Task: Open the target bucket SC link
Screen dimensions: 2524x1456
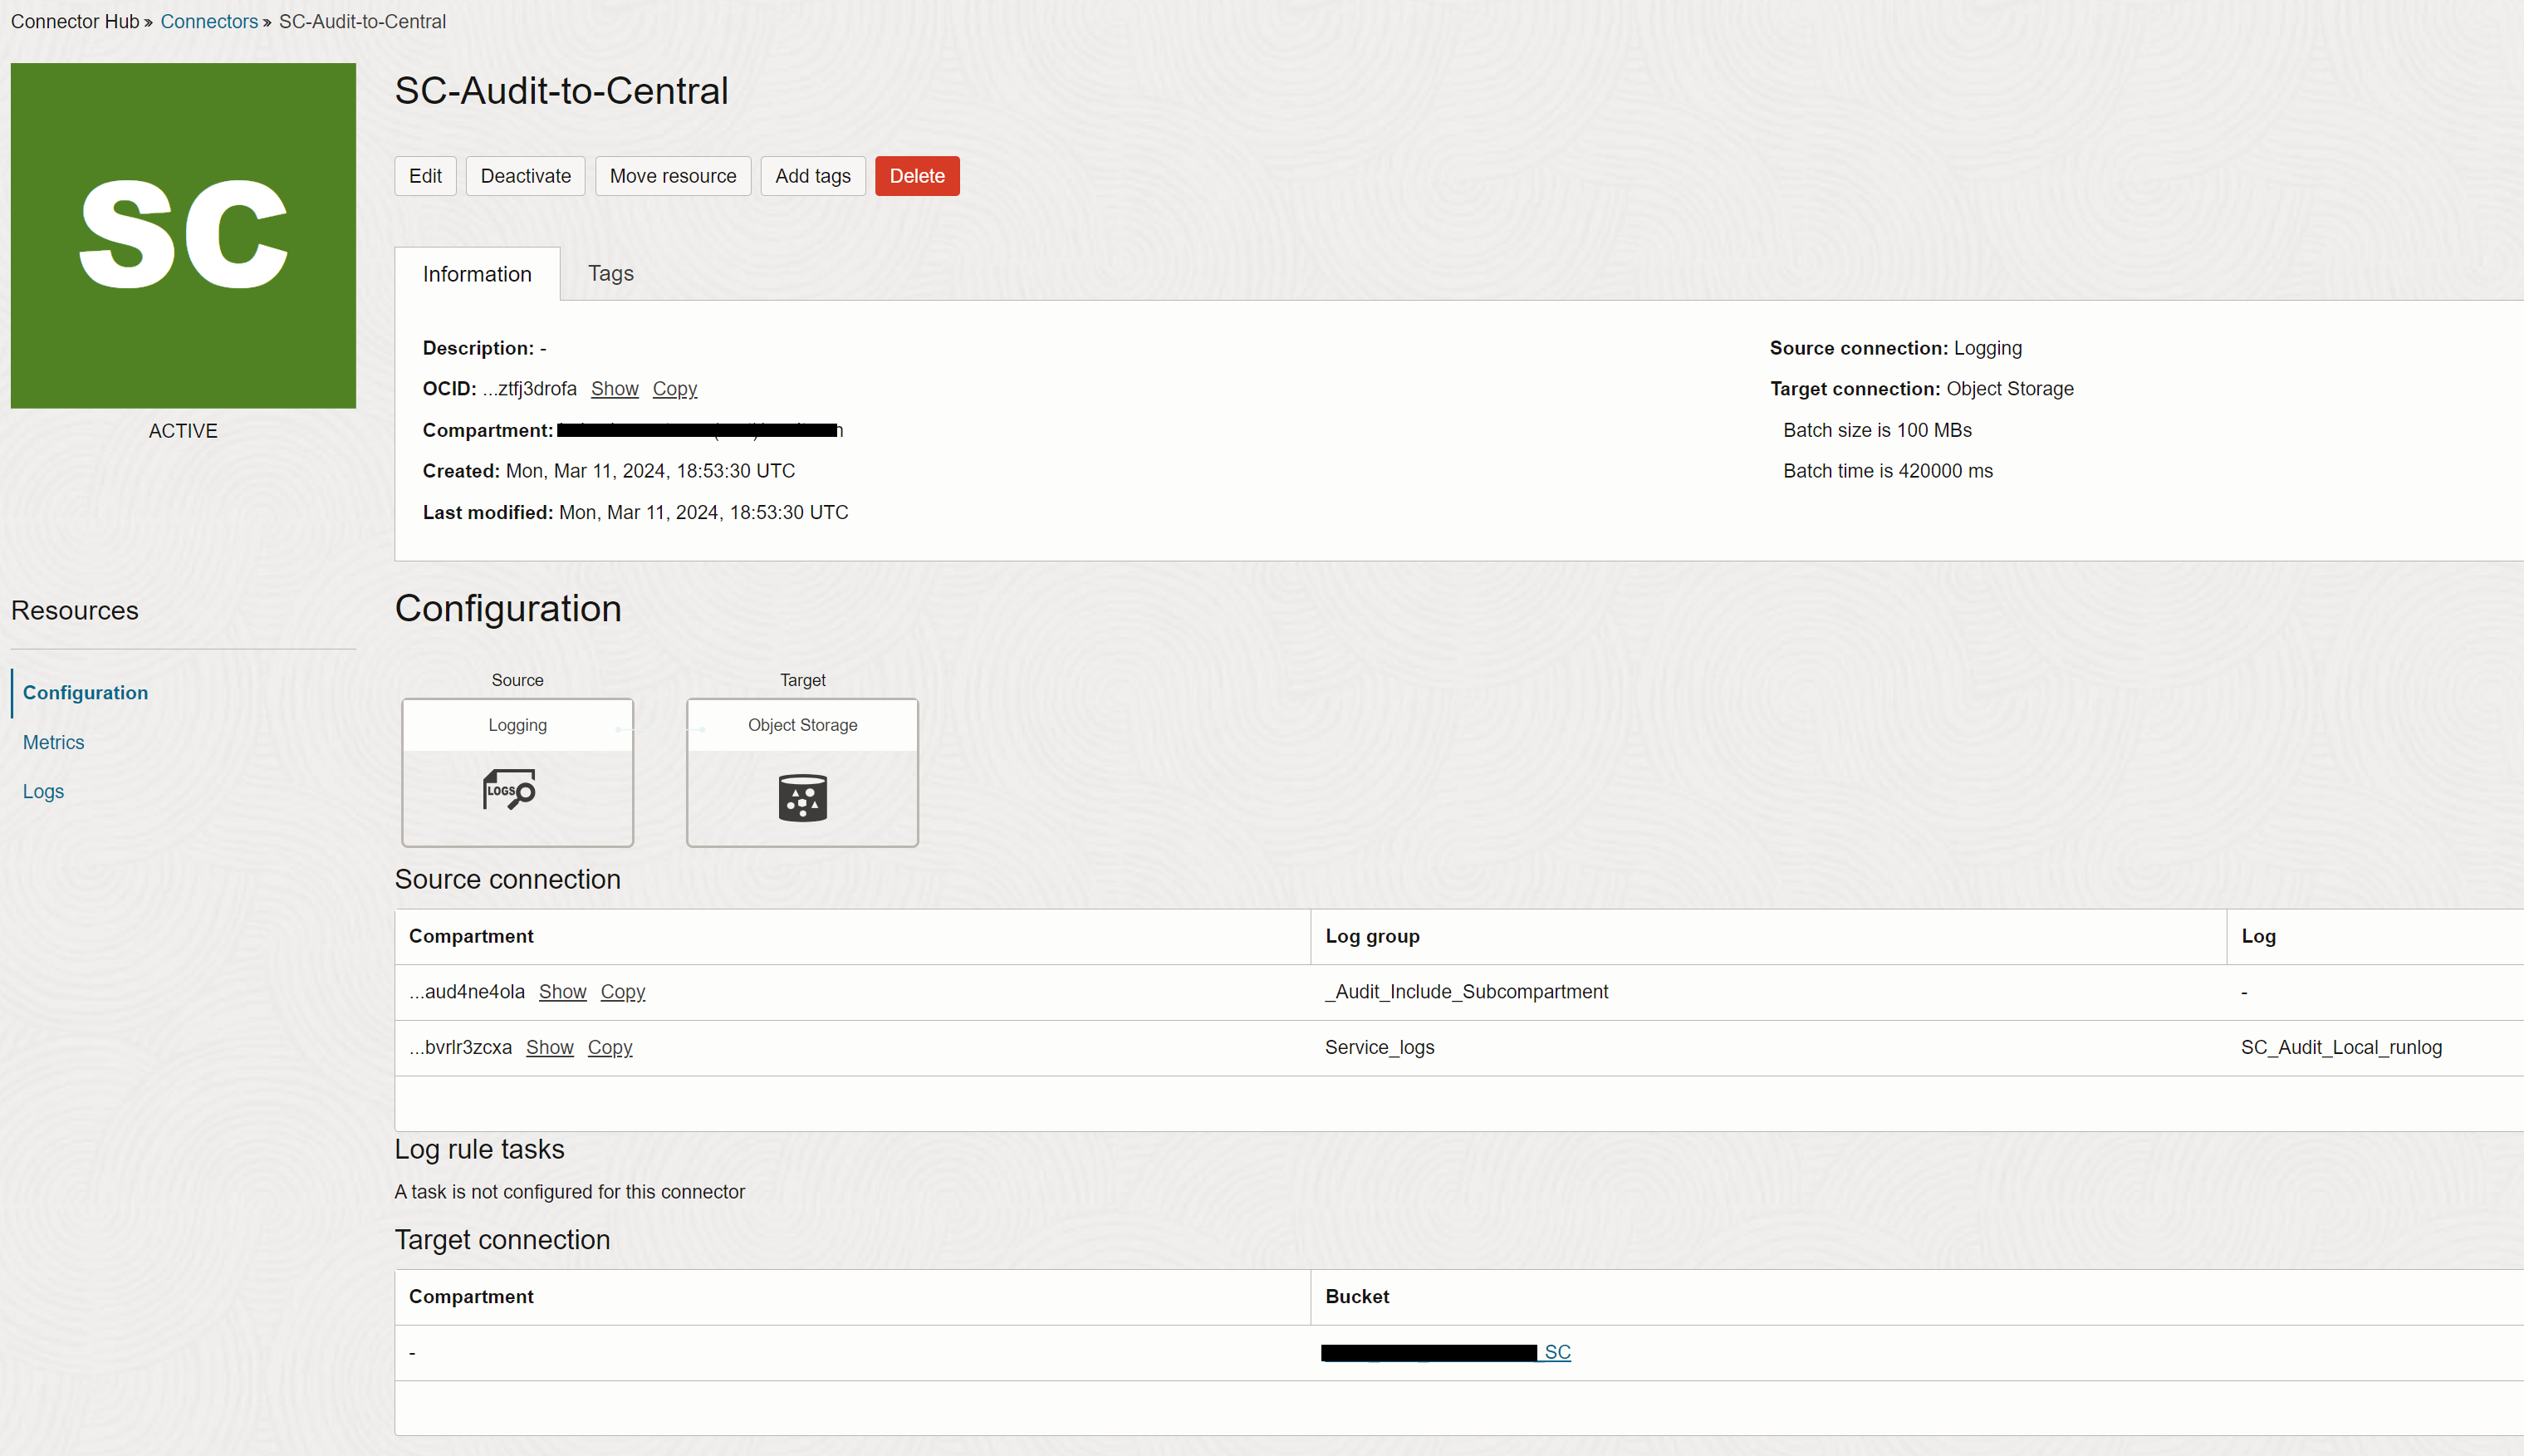Action: 1556,1352
